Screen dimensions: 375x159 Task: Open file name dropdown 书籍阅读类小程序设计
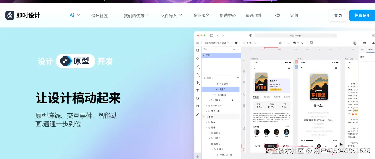pyautogui.click(x=216, y=43)
